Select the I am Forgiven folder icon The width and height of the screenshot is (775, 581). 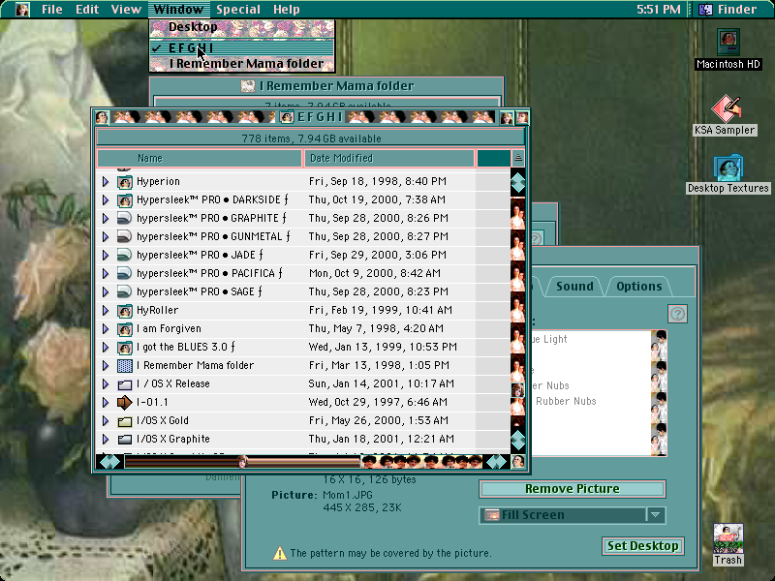pyautogui.click(x=125, y=328)
